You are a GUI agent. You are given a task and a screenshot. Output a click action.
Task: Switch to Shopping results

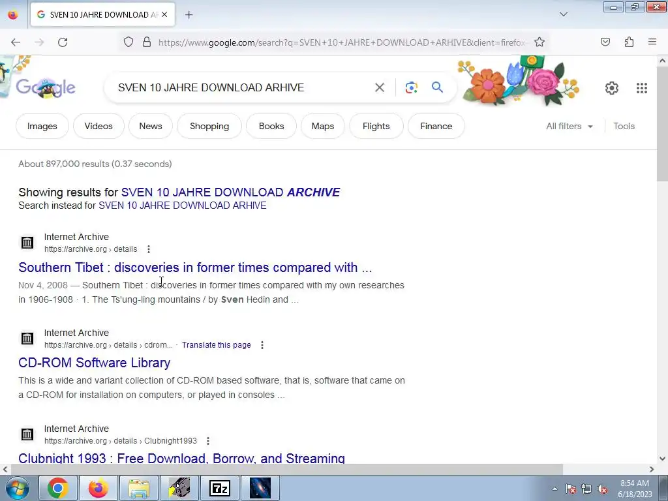coord(209,126)
